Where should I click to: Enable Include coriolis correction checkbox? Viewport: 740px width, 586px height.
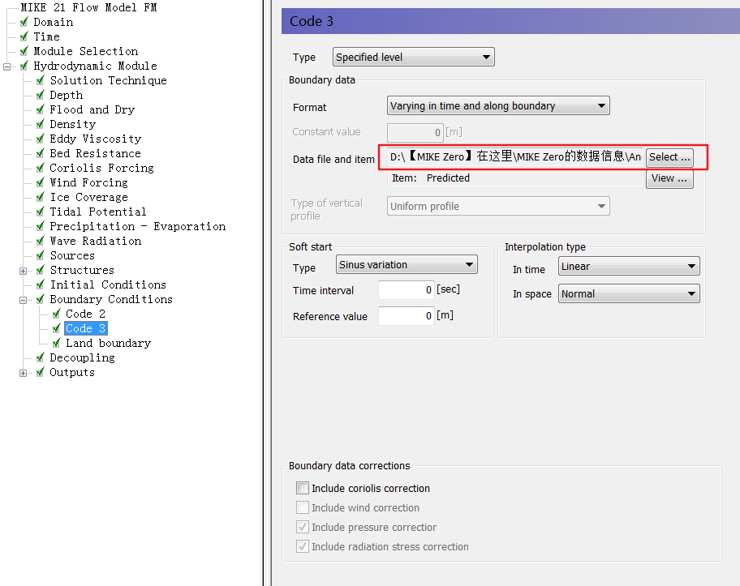pyautogui.click(x=303, y=488)
